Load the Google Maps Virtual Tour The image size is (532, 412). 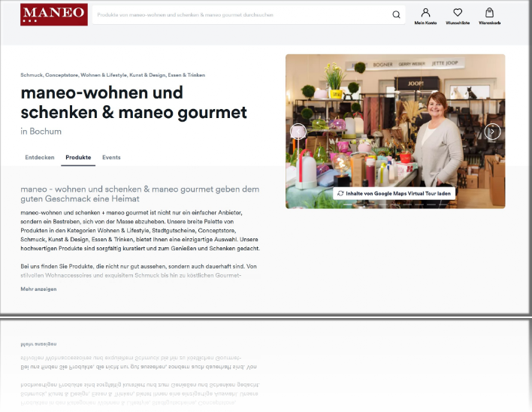394,193
